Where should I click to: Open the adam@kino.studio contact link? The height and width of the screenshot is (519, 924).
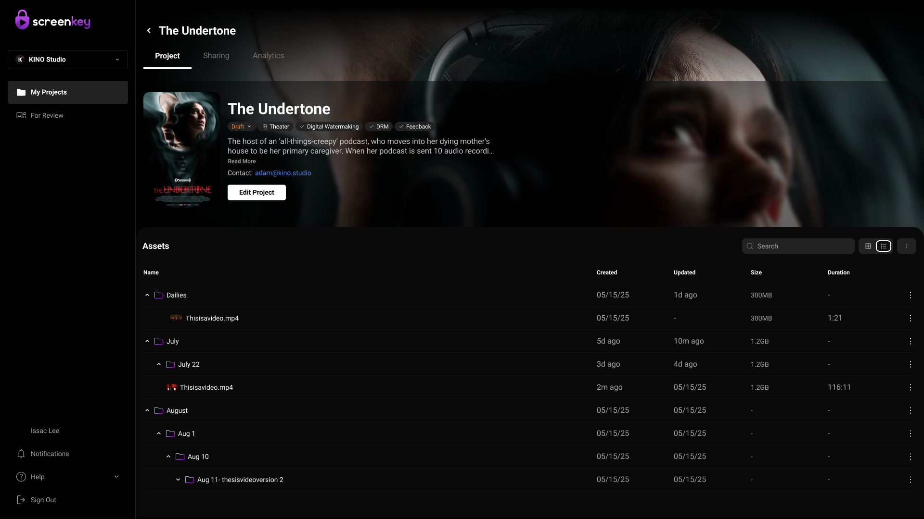click(x=283, y=173)
